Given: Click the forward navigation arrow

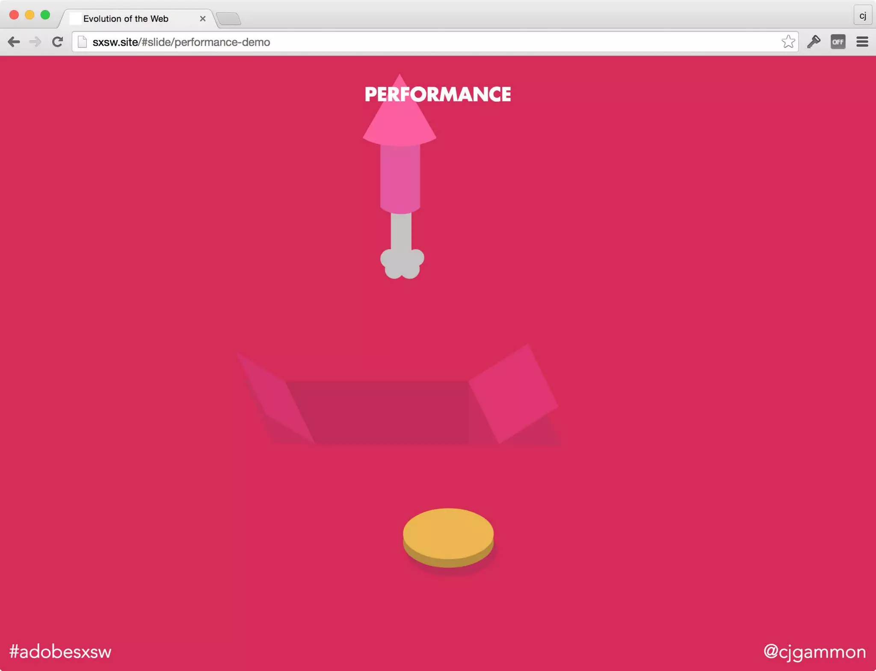Looking at the screenshot, I should click(x=36, y=42).
